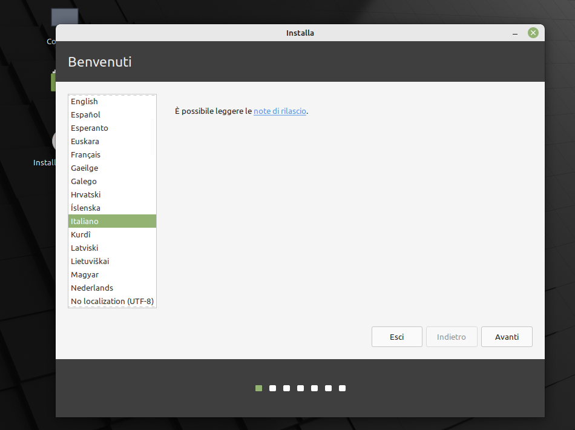Choose Esperanto from the language list
575x430 pixels.
point(112,128)
